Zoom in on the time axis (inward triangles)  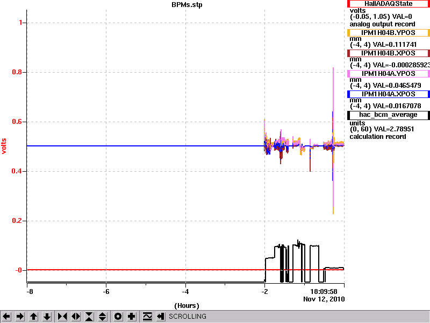(x=62, y=317)
